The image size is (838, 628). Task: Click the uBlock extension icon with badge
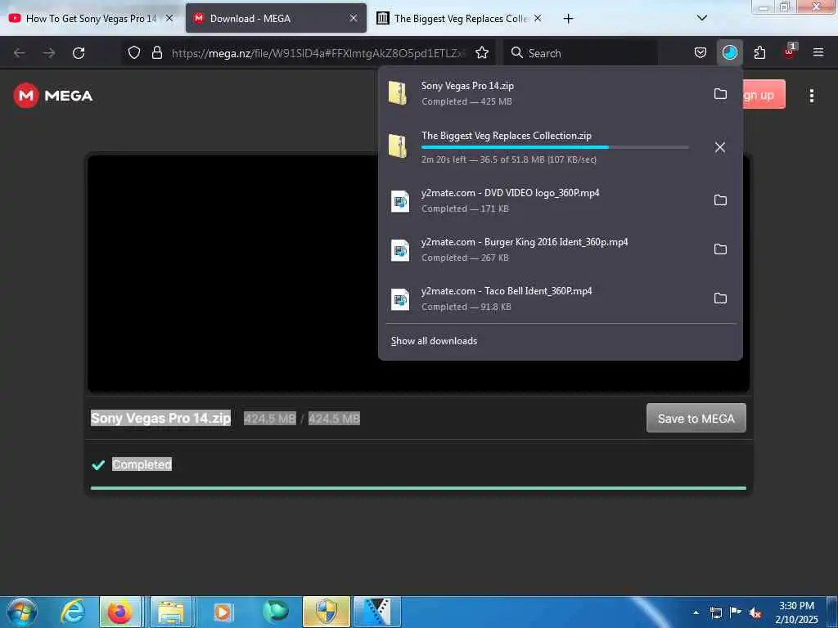point(790,52)
